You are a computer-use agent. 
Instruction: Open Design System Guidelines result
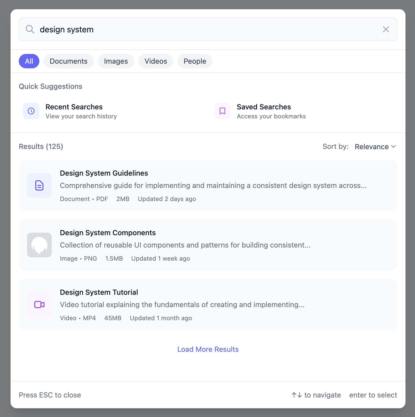[208, 185]
